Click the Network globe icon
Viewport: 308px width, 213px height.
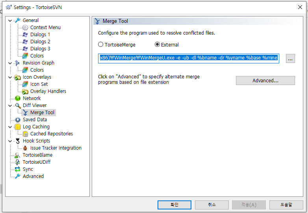(18, 98)
